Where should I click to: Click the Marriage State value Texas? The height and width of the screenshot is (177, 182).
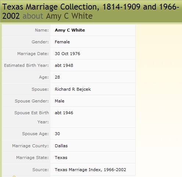[x=61, y=158]
